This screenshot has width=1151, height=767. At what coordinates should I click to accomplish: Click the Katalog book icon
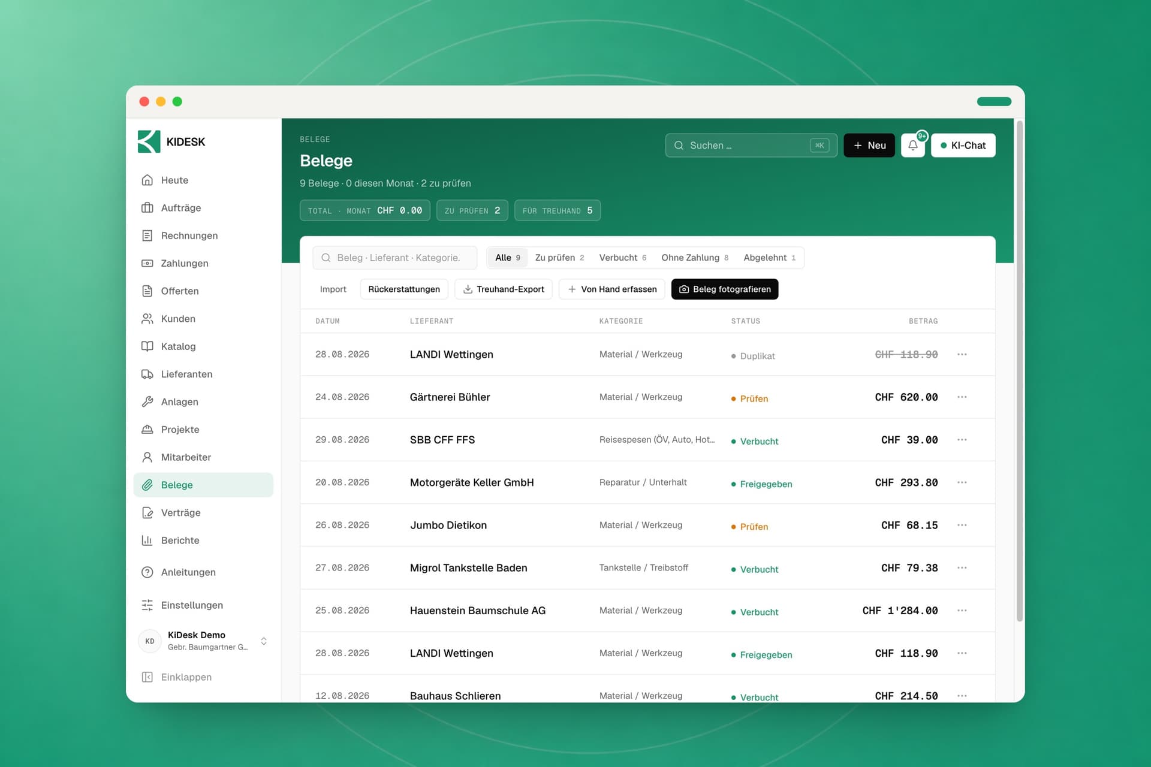click(x=147, y=346)
